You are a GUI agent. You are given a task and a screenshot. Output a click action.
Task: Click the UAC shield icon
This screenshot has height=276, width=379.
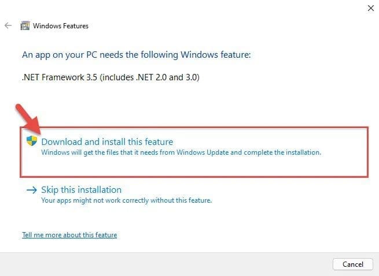[x=32, y=141]
